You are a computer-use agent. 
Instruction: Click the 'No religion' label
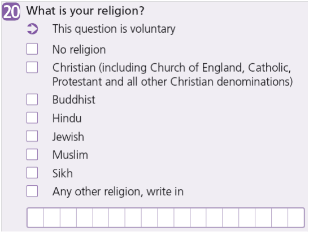79,50
